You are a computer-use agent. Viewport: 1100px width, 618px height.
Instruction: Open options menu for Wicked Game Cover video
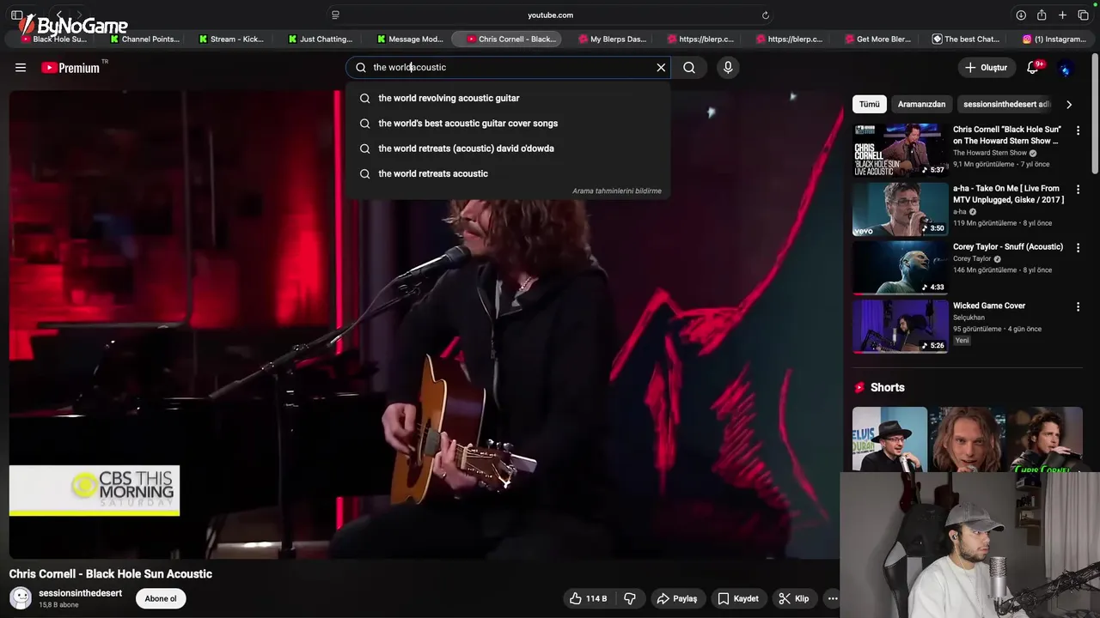click(x=1078, y=306)
